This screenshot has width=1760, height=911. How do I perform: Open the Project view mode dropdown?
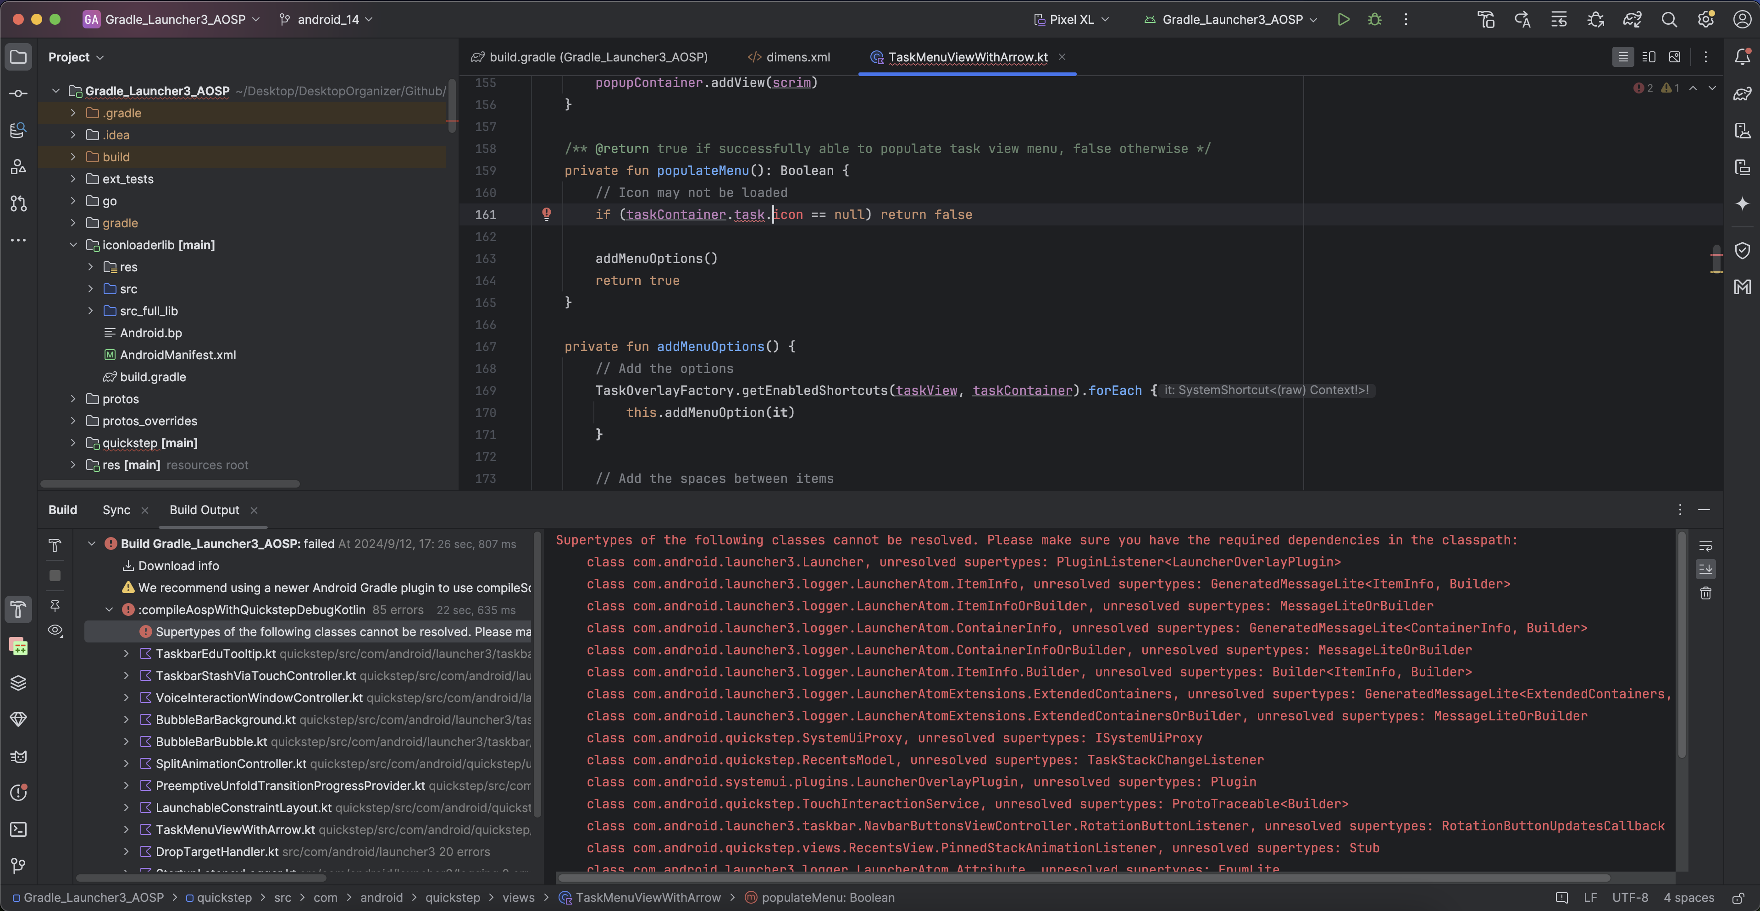(x=76, y=57)
